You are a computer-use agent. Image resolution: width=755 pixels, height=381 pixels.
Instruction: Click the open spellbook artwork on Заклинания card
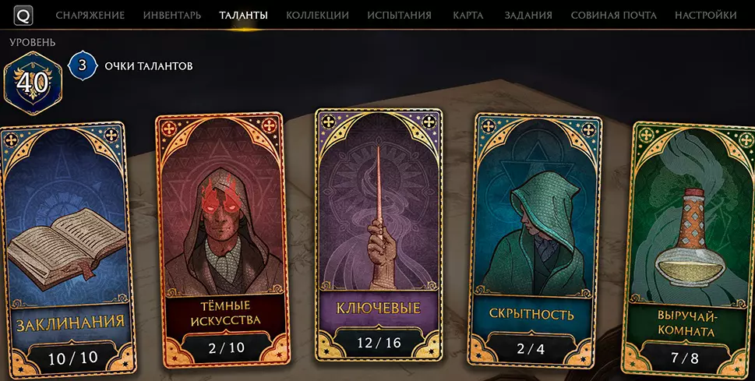pyautogui.click(x=67, y=249)
